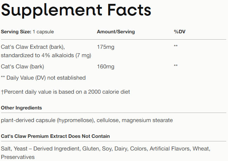The image size is (228, 161).
Task: Click the Preservatives text
Action: click(18, 157)
